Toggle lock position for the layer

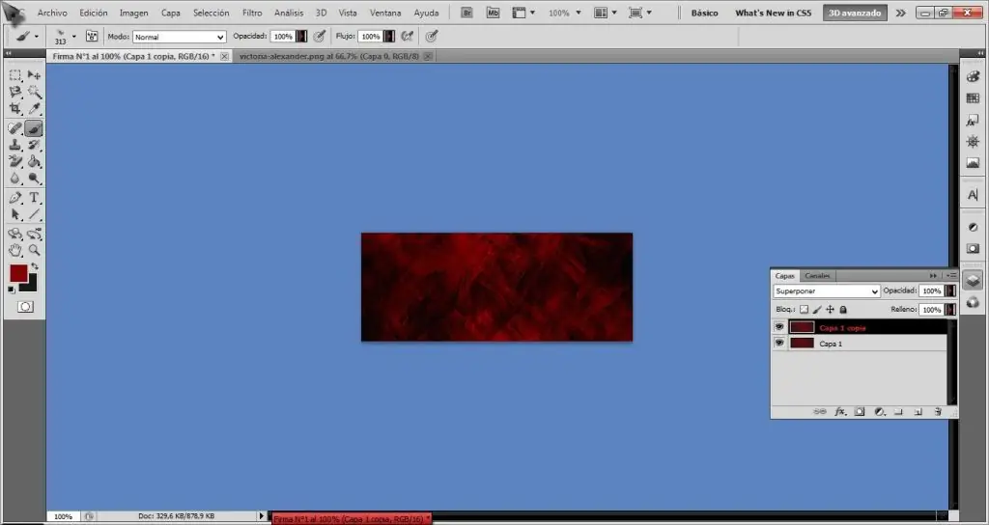tap(830, 310)
